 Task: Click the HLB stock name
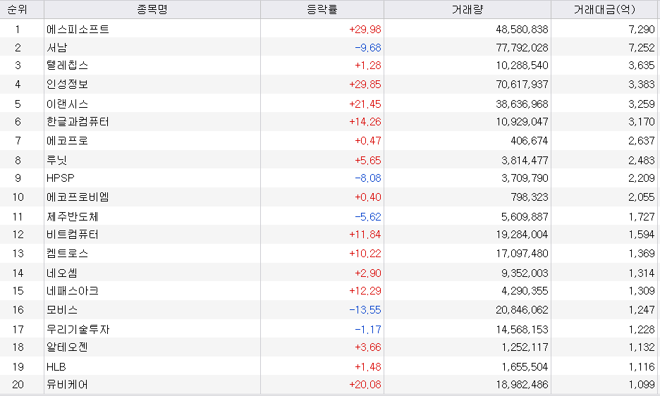(x=56, y=367)
